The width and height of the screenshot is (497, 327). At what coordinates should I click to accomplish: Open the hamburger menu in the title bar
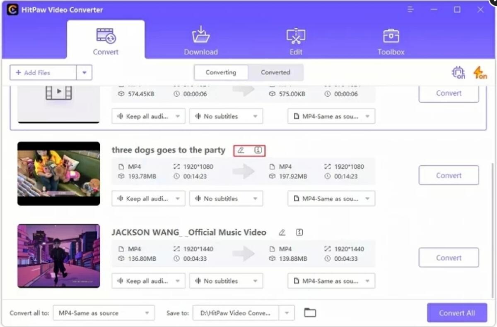[410, 10]
